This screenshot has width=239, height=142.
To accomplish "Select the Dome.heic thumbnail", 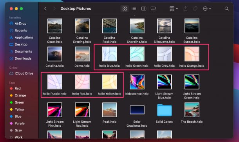I will [x=82, y=54].
